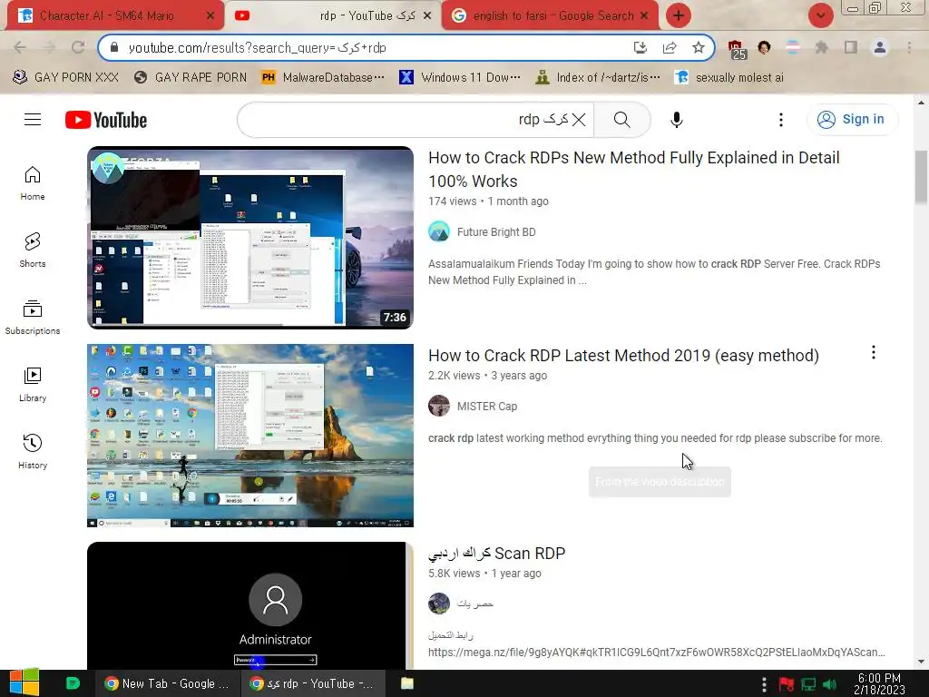The width and height of the screenshot is (929, 697).
Task: Expand the tab search dropdown arrow
Action: coord(820,15)
